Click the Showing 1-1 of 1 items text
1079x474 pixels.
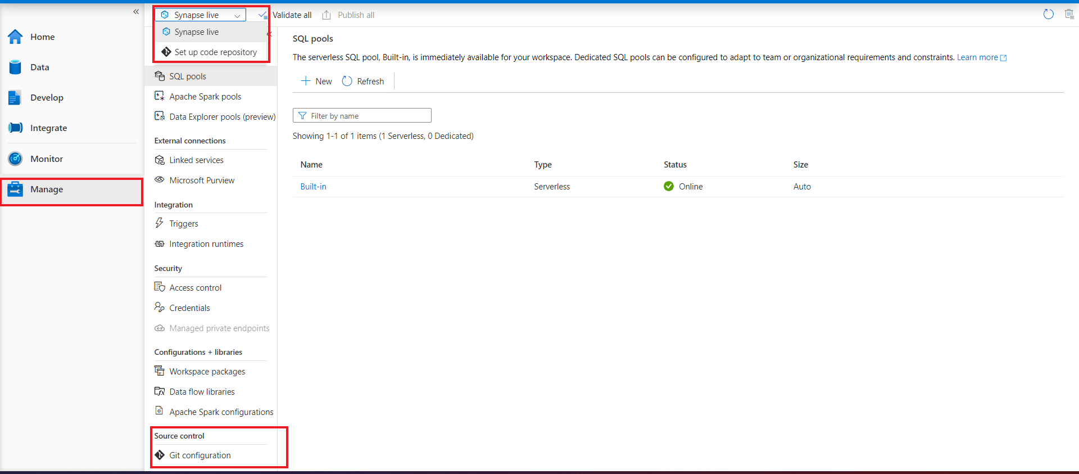pos(383,136)
